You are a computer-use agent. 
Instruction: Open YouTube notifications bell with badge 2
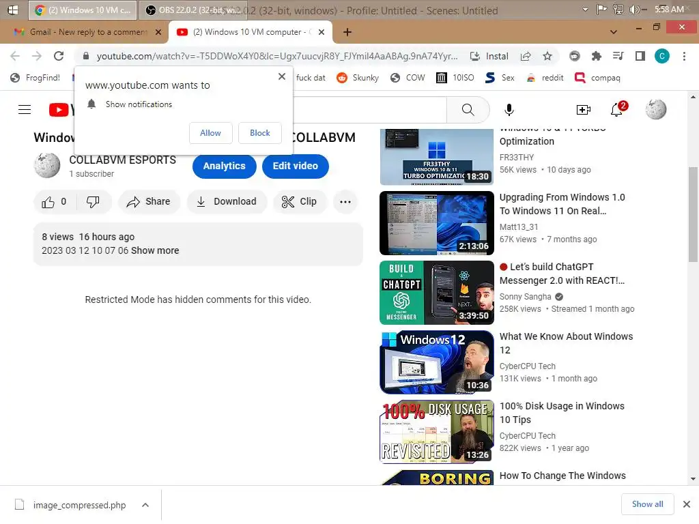617,109
